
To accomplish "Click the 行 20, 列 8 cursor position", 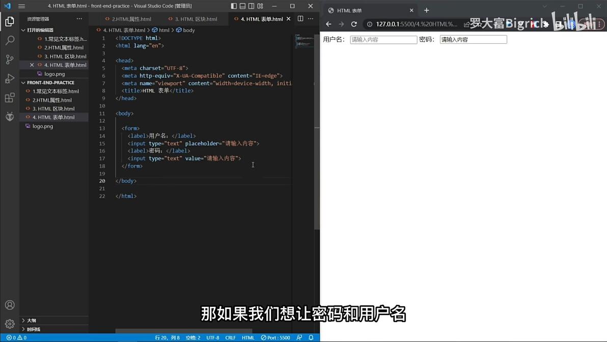I will coord(167,338).
